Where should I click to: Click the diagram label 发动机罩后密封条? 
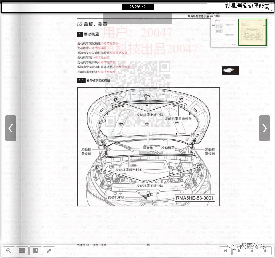point(128,170)
